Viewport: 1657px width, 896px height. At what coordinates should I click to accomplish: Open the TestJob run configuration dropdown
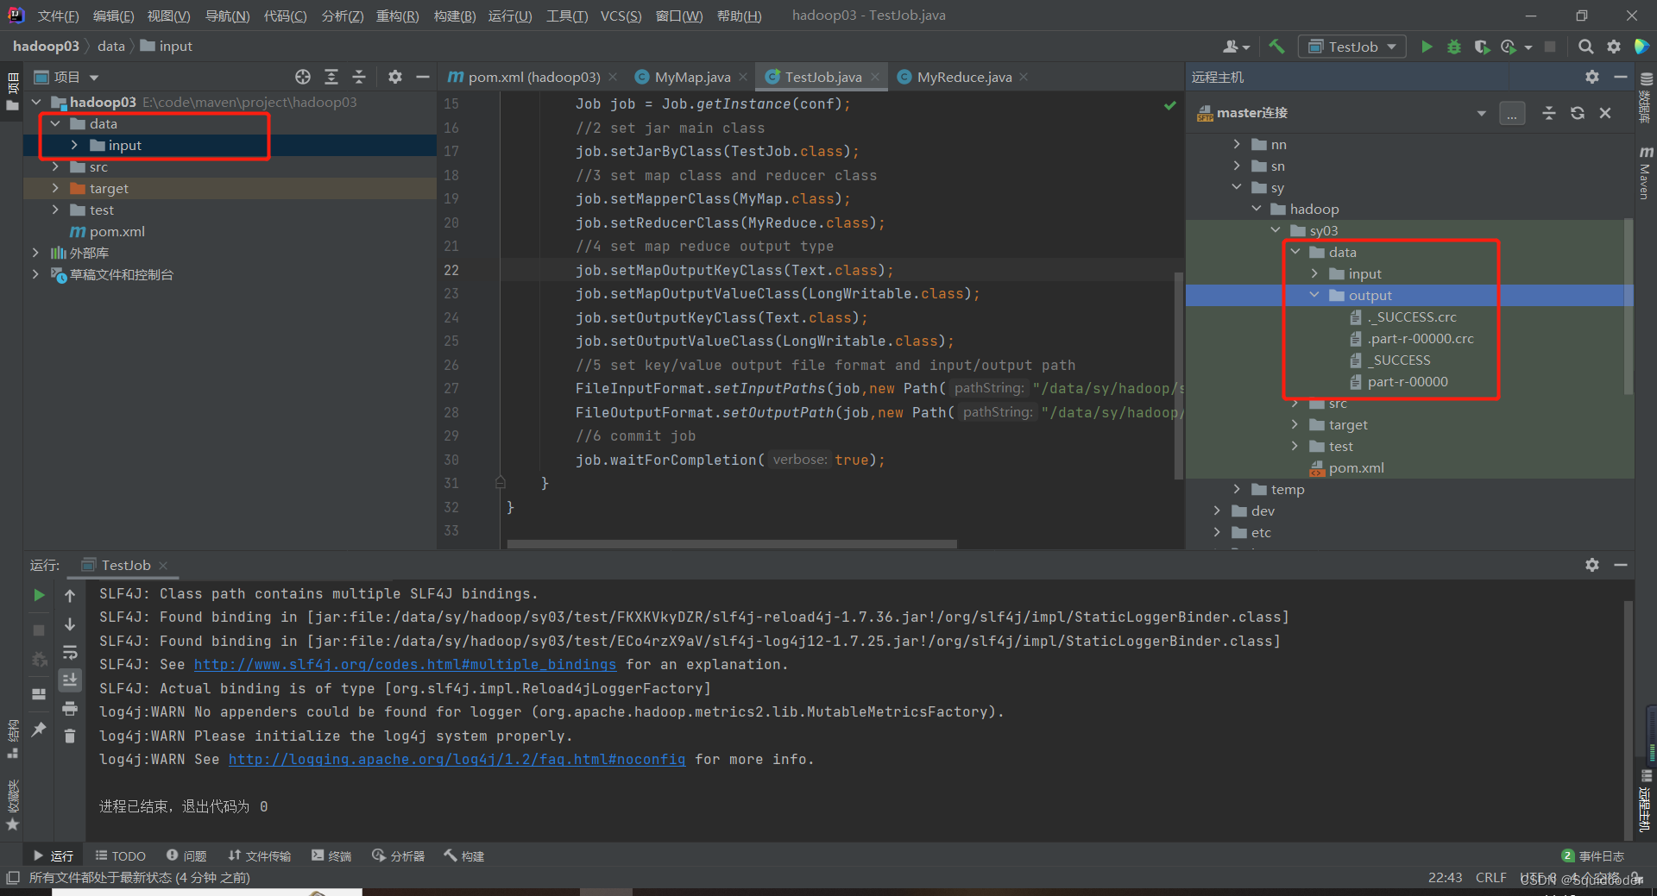coord(1351,47)
